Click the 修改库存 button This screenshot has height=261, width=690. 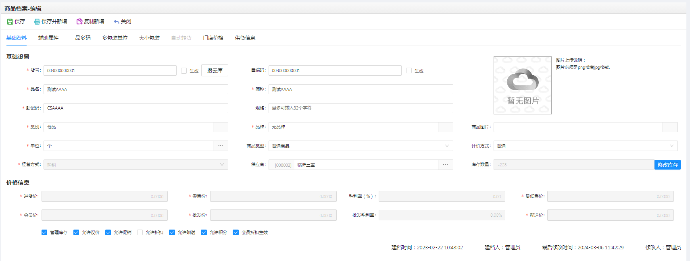667,165
